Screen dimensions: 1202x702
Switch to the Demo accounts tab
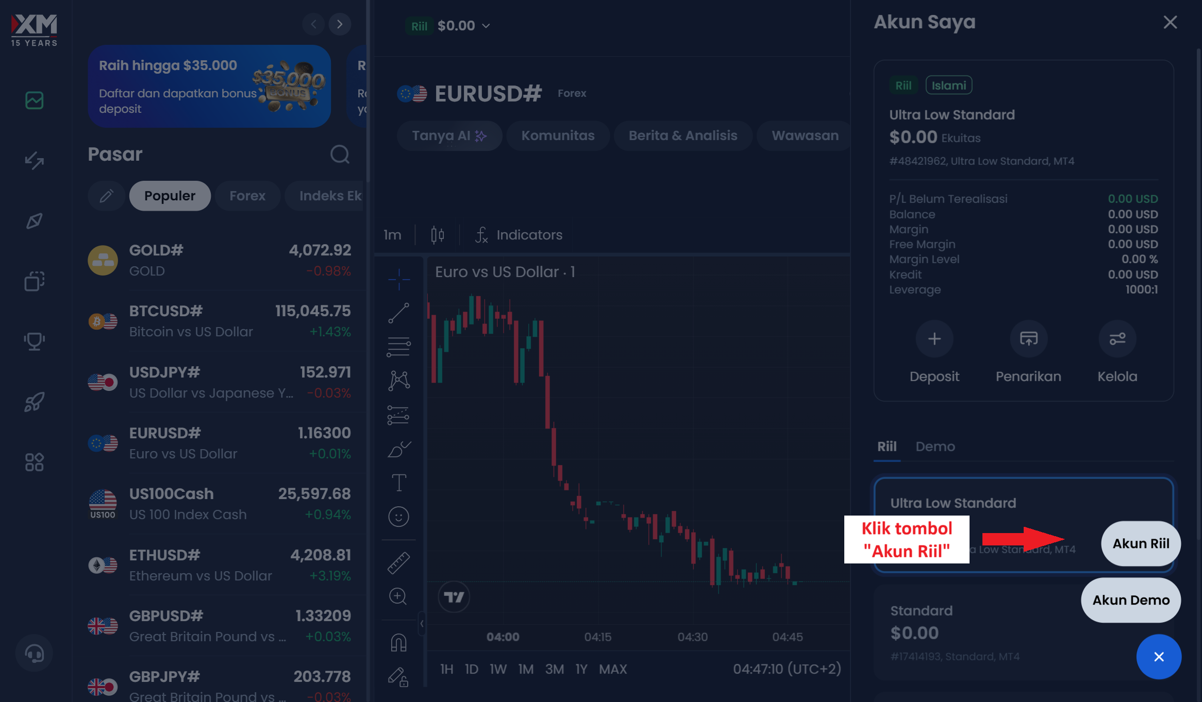pyautogui.click(x=935, y=447)
